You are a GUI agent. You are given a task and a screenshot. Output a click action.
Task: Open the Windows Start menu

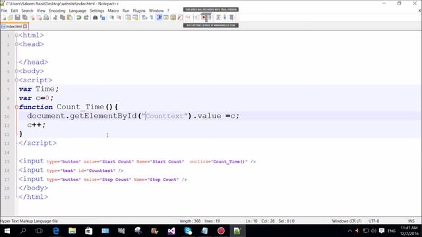7,231
